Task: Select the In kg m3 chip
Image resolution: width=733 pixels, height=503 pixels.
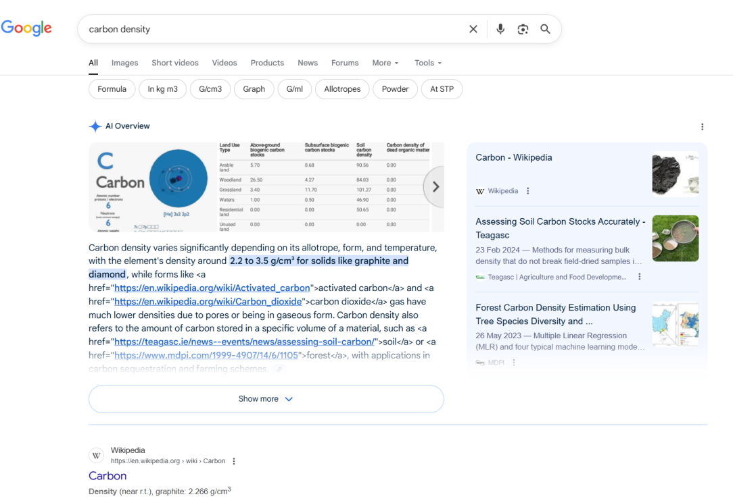Action: click(x=163, y=89)
